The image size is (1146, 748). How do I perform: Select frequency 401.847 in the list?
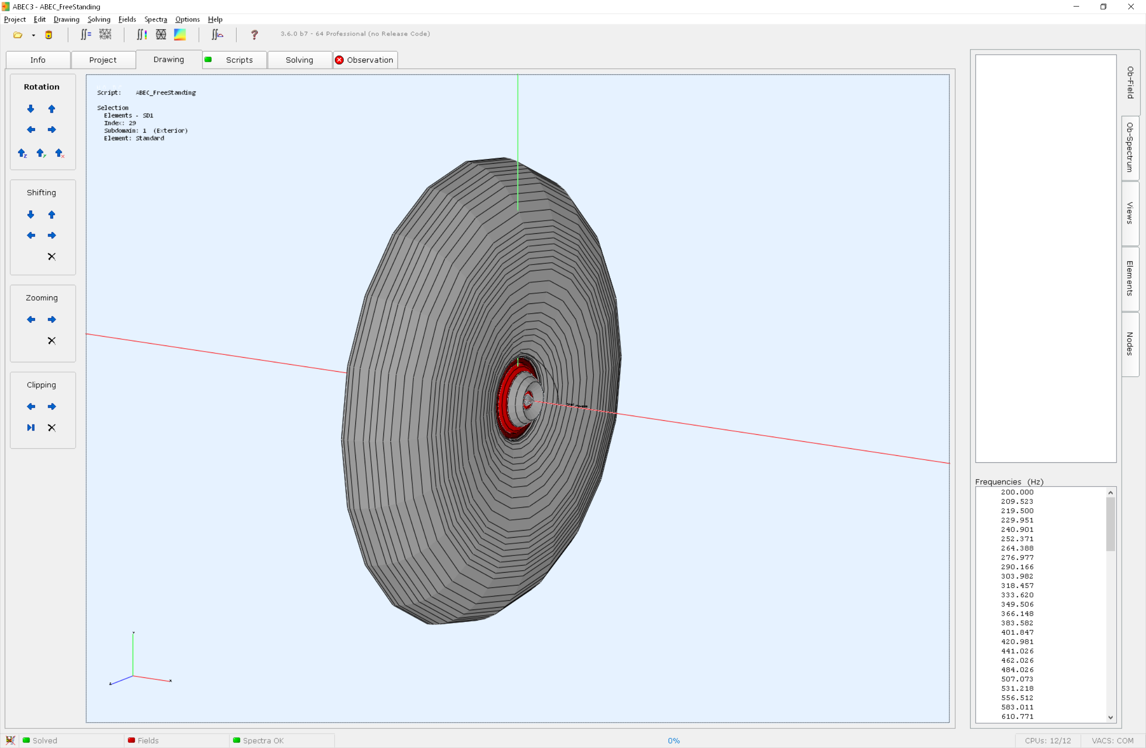coord(1017,632)
